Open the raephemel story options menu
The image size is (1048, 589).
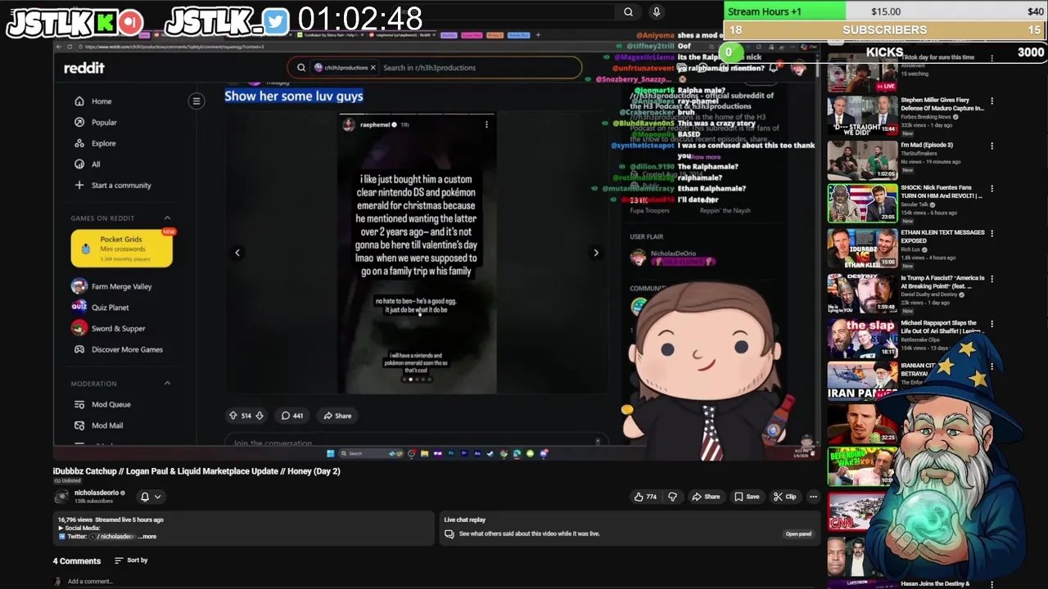click(486, 124)
